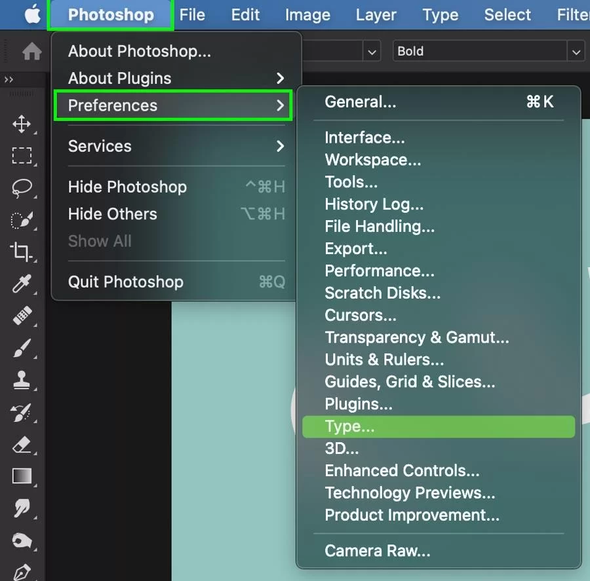Viewport: 590px width, 581px height.
Task: Select the Spot Healing Brush tool
Action: [22, 315]
